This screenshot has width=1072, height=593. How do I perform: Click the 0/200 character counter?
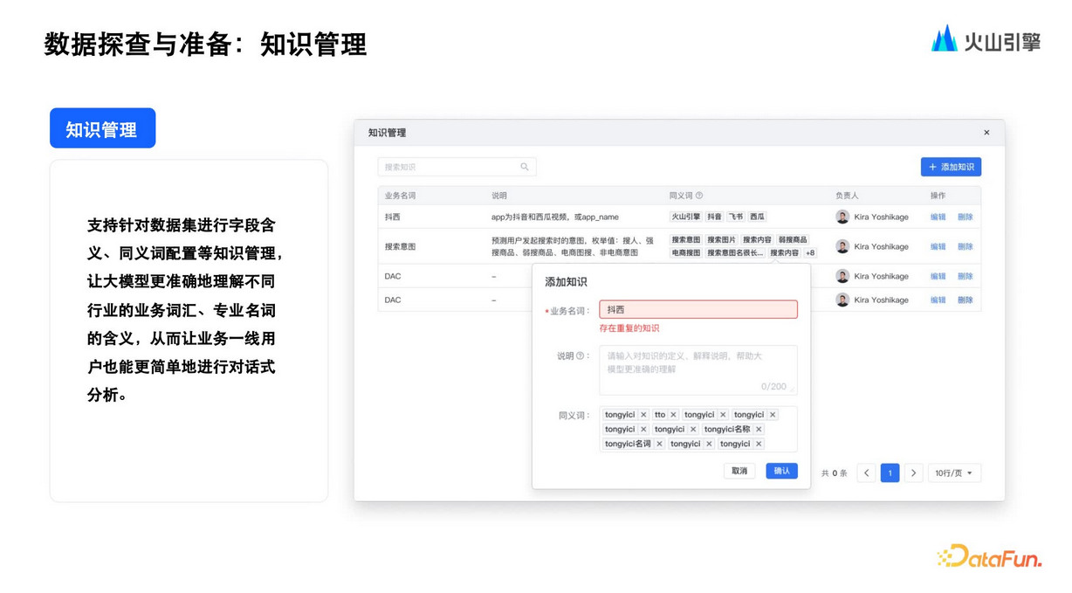(x=773, y=386)
